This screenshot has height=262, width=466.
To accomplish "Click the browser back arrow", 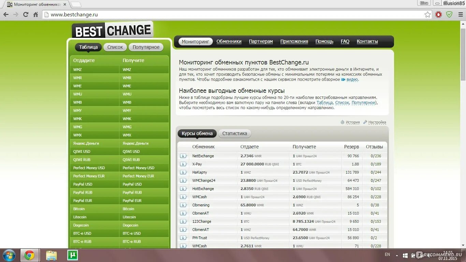I will (x=6, y=15).
